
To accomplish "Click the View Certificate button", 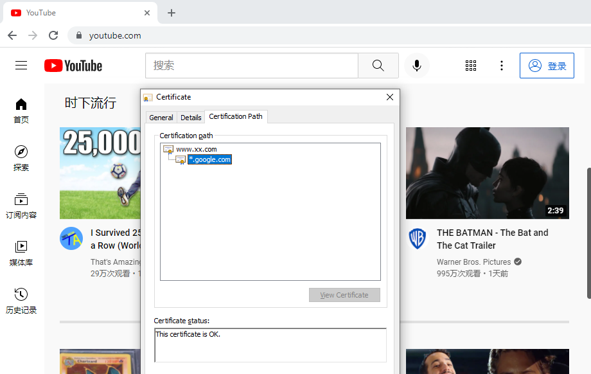I will coord(344,295).
